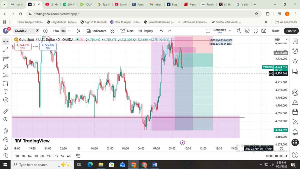Image resolution: width=300 pixels, height=169 pixels.
Task: Open the object tree layers icon
Action: (295, 61)
